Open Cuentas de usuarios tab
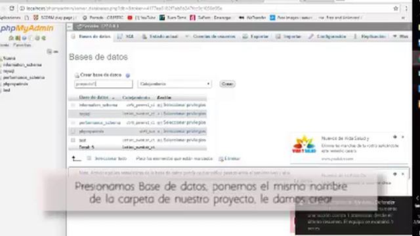420x236 pixels. pos(211,37)
